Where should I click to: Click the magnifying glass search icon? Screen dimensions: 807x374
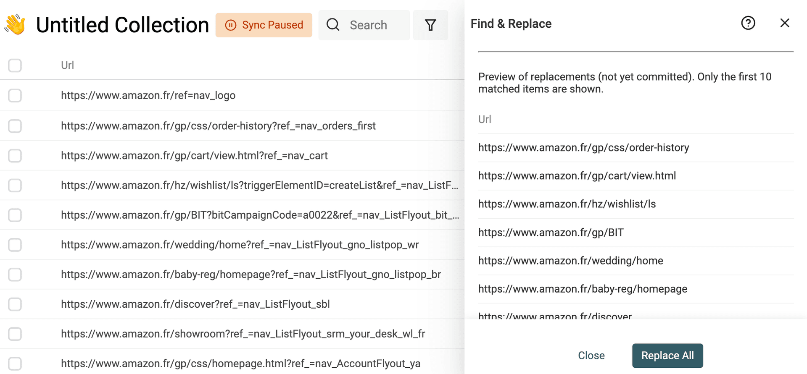pos(333,25)
